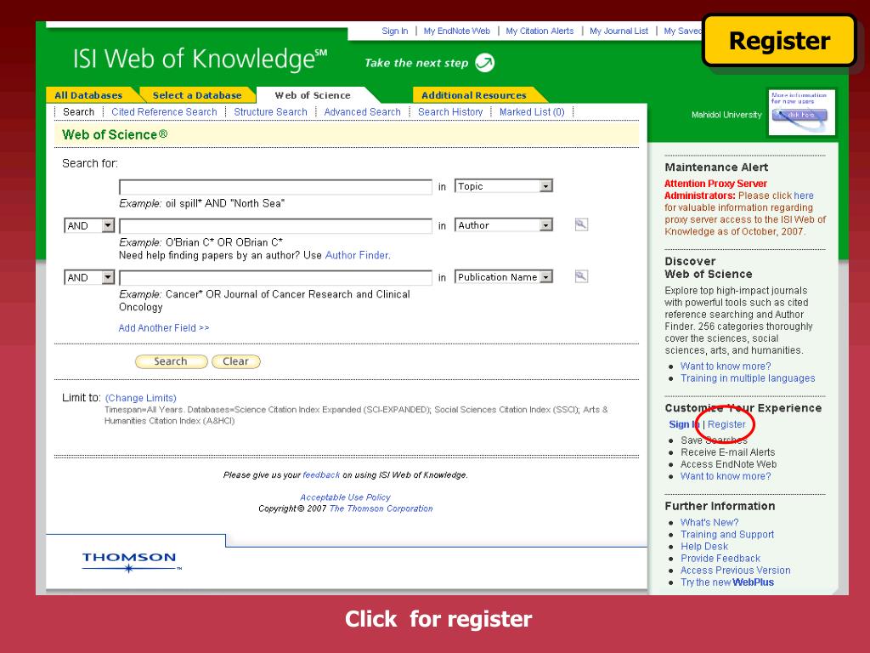The height and width of the screenshot is (653, 870).
Task: Open Help Desk link
Action: click(x=704, y=547)
